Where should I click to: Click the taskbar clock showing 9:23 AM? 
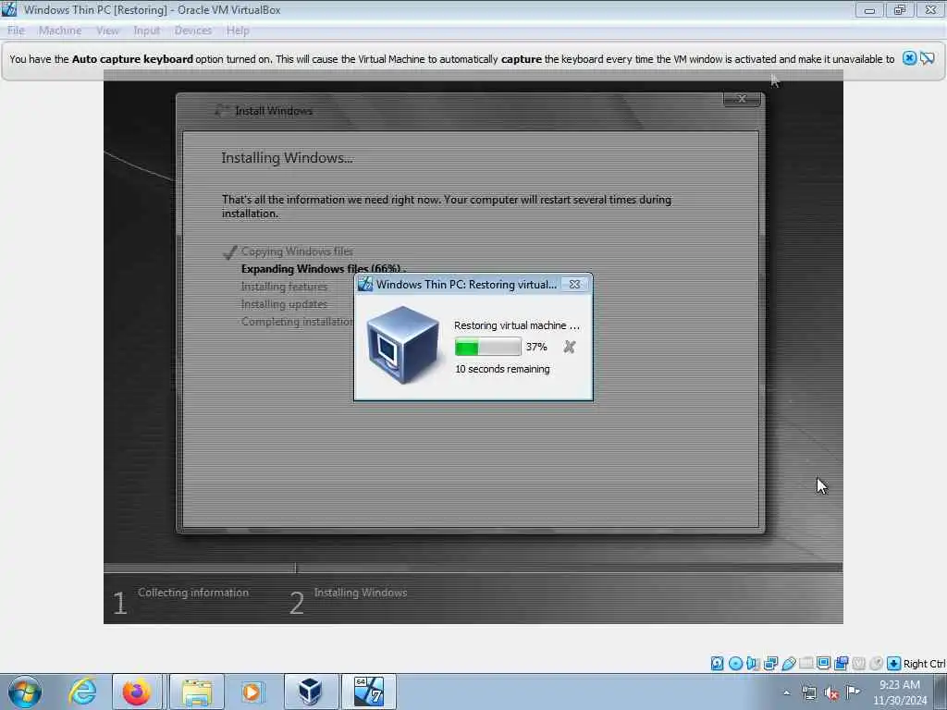[x=899, y=692]
